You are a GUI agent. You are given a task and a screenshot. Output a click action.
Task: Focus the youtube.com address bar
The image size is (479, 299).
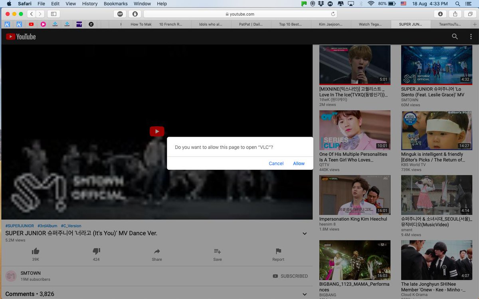240,14
